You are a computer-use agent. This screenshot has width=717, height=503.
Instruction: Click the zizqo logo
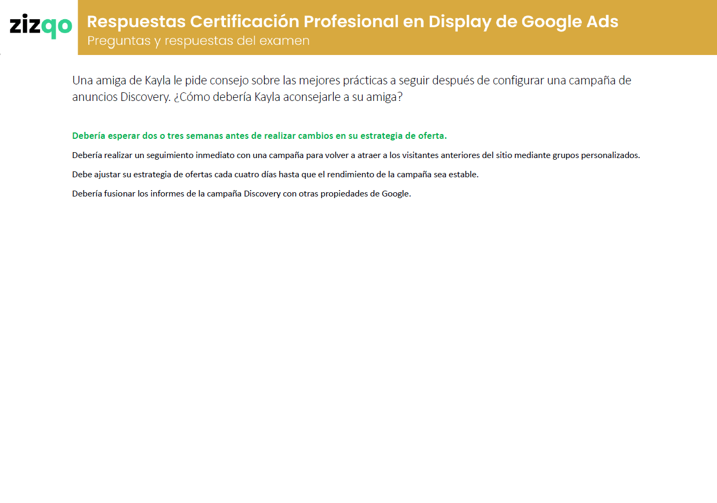41,26
